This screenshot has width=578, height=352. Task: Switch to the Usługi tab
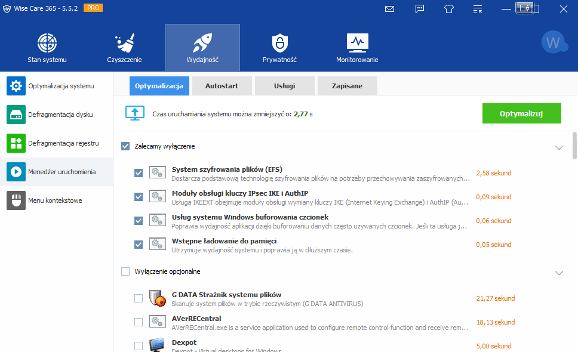284,86
